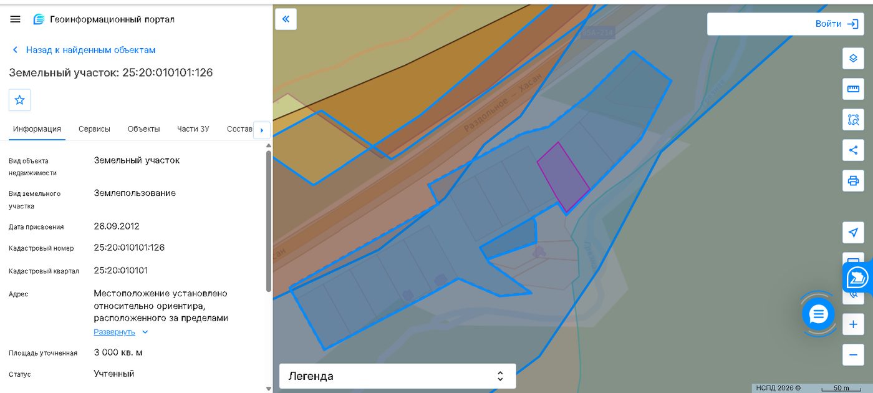Expand the Легенда dropdown
Screen dimensions: 873x393
click(397, 376)
